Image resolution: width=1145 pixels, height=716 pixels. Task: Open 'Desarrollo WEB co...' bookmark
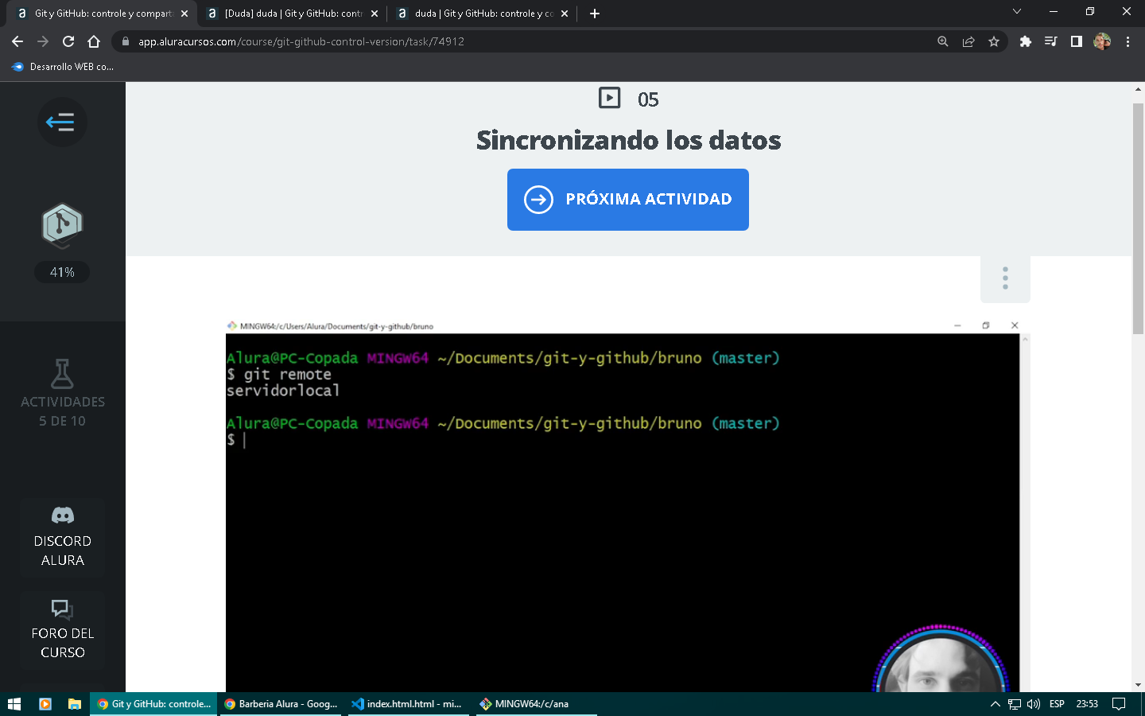[63, 67]
